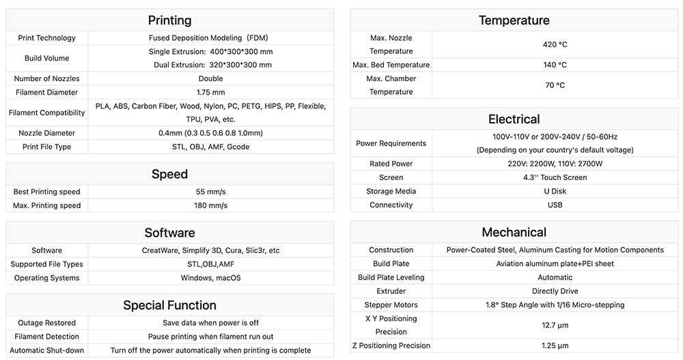The width and height of the screenshot is (683, 360).
Task: Click the Special Function section header
Action: pyautogui.click(x=170, y=305)
